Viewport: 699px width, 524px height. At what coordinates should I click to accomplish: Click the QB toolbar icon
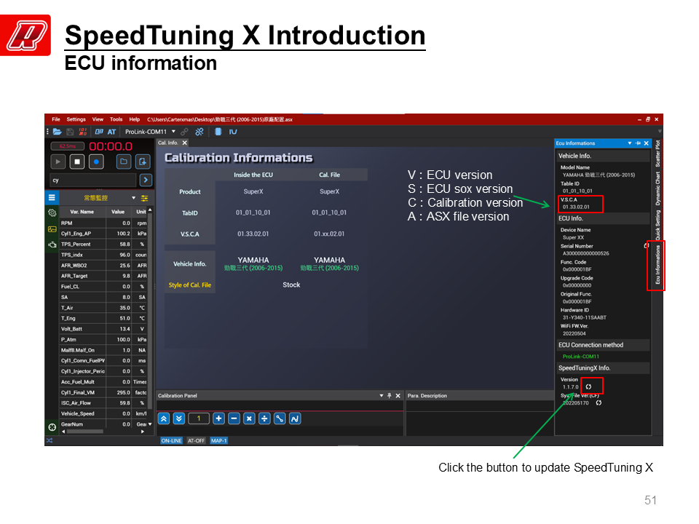pos(99,132)
